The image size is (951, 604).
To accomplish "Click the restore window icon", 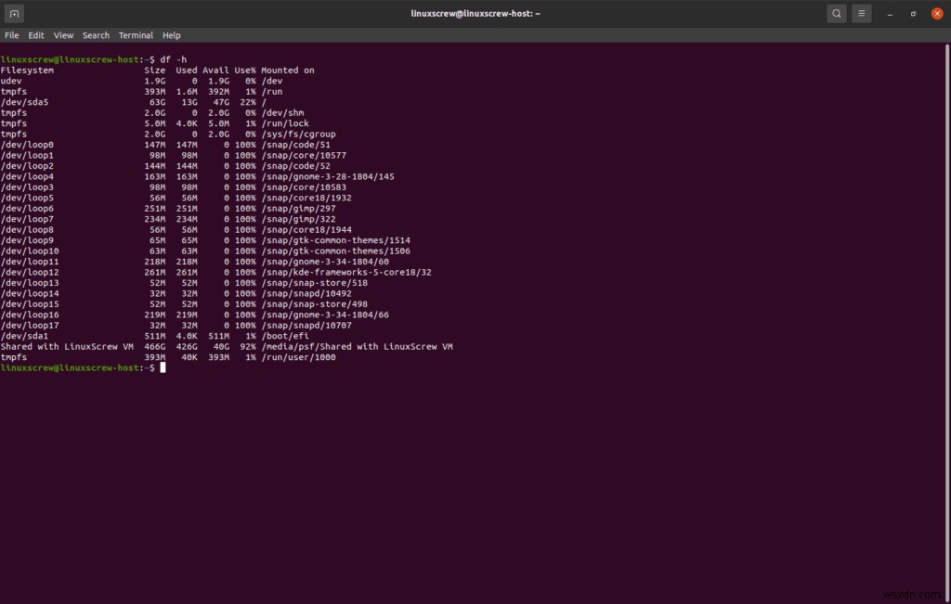I will pyautogui.click(x=913, y=13).
